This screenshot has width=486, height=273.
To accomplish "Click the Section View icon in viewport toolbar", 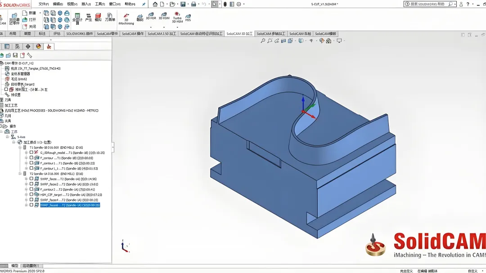I will pyautogui.click(x=283, y=40).
